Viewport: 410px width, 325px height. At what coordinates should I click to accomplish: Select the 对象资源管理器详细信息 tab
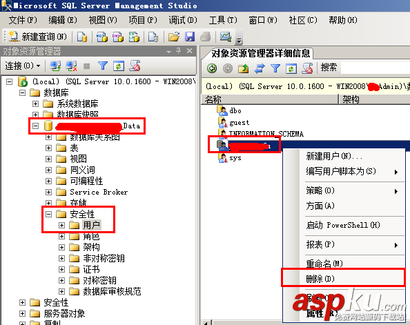(x=260, y=53)
